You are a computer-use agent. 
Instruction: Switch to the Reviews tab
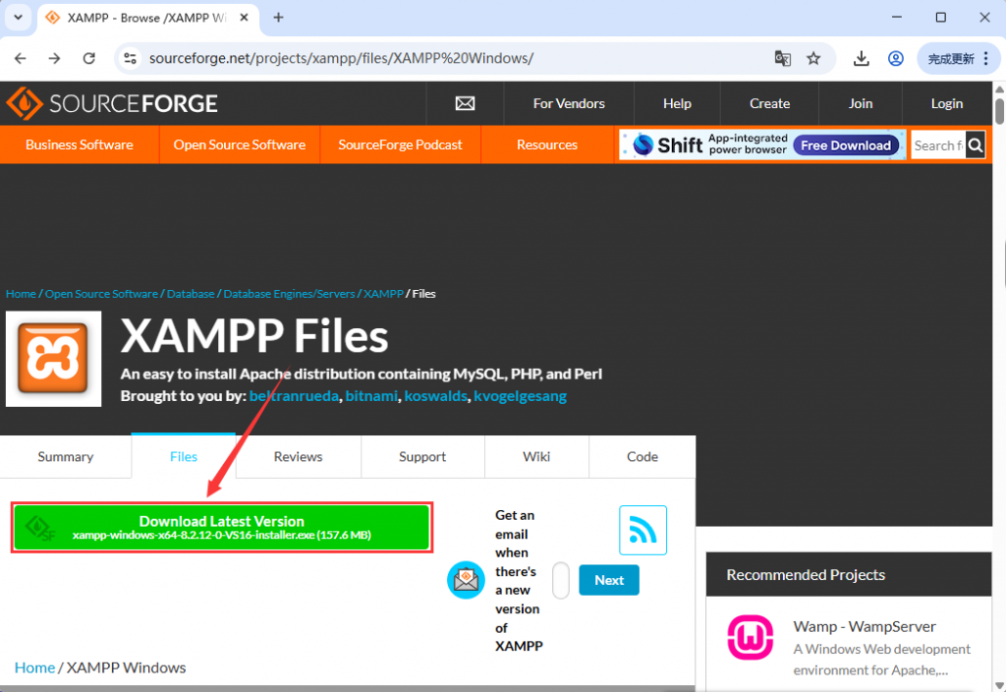(298, 456)
